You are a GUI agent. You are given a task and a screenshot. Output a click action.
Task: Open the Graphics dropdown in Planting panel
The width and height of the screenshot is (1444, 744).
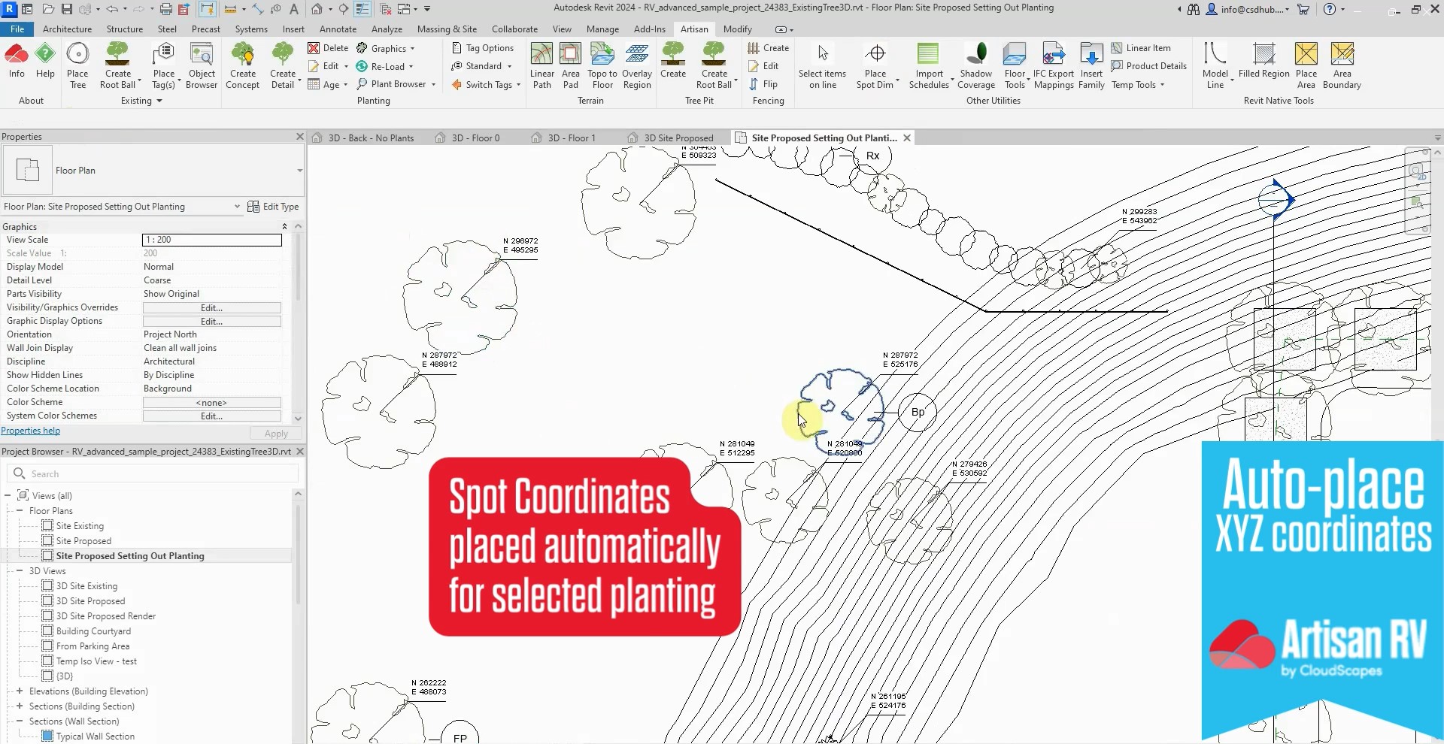[386, 48]
